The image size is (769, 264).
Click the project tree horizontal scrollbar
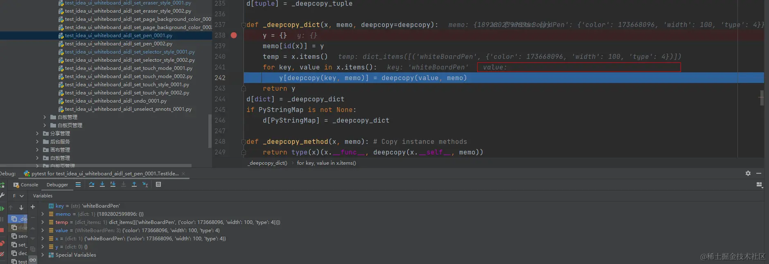96,166
